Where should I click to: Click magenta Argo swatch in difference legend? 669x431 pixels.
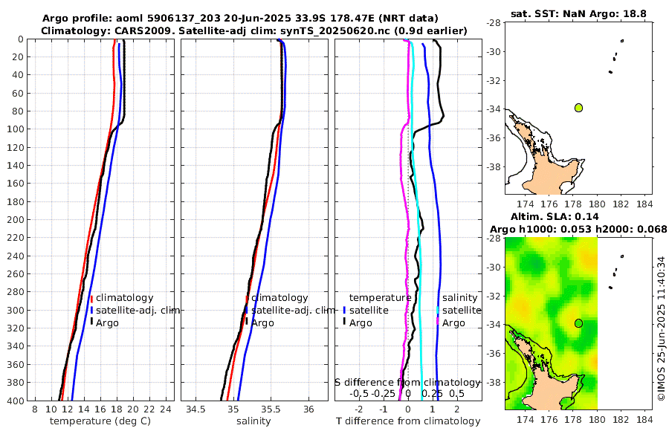438,323
